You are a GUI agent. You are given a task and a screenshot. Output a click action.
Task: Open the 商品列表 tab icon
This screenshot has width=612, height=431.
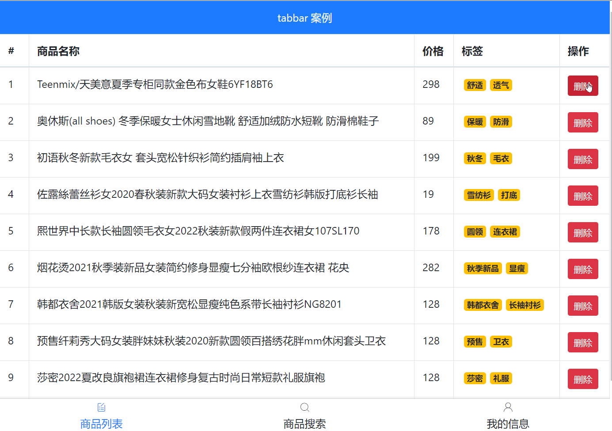(x=101, y=407)
